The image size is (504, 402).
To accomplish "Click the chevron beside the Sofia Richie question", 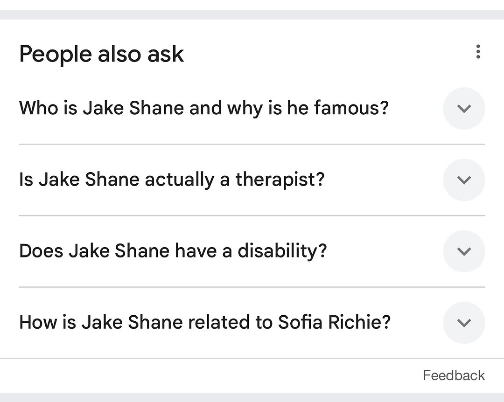I will tap(464, 323).
